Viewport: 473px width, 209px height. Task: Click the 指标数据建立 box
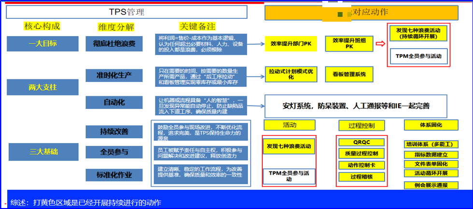click(x=431, y=155)
